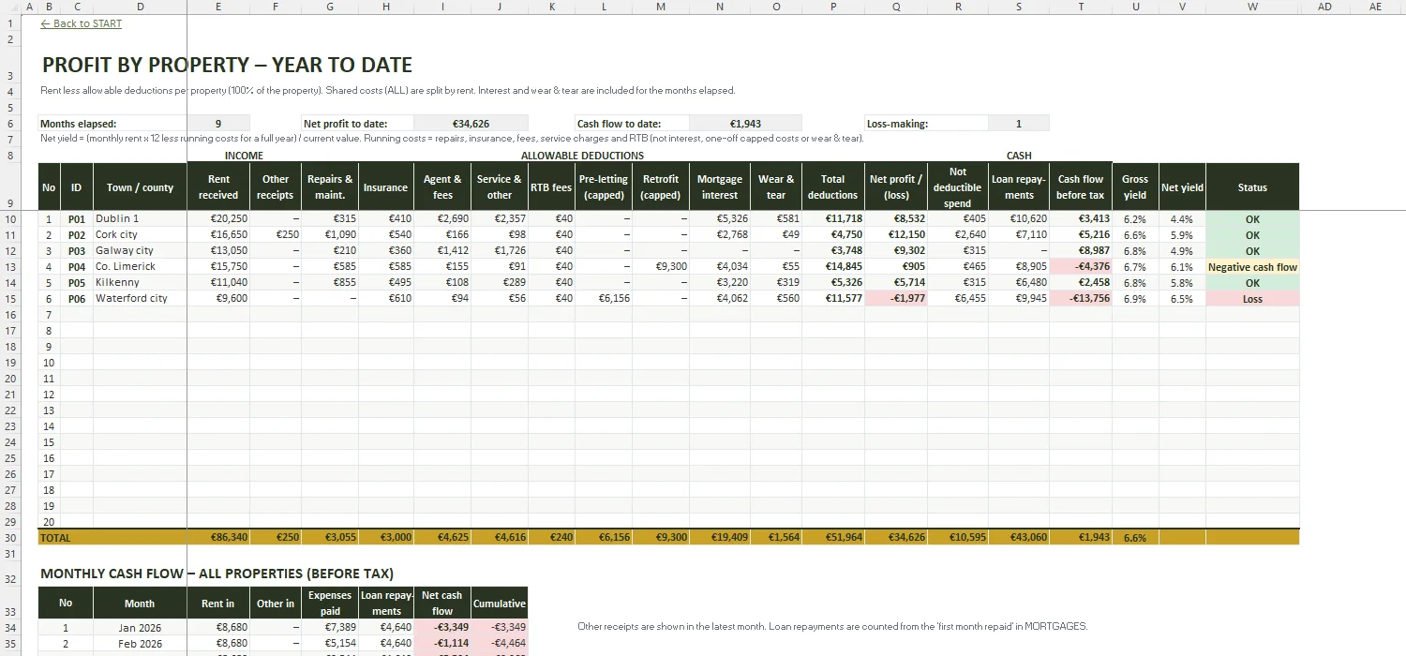This screenshot has height=656, width=1406.
Task: Click column header AD
Action: tap(1324, 7)
